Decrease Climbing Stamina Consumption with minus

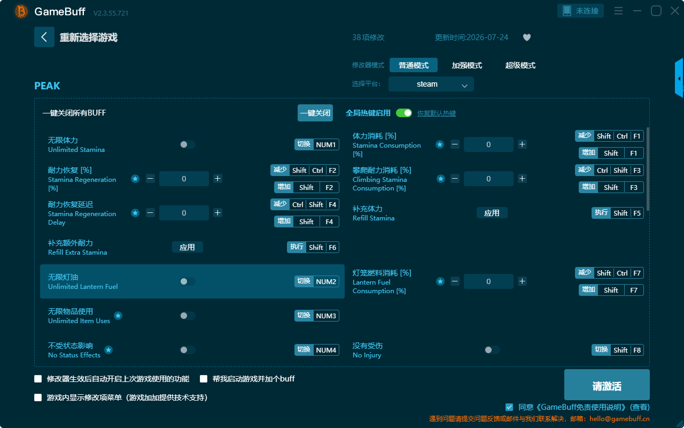coord(455,179)
